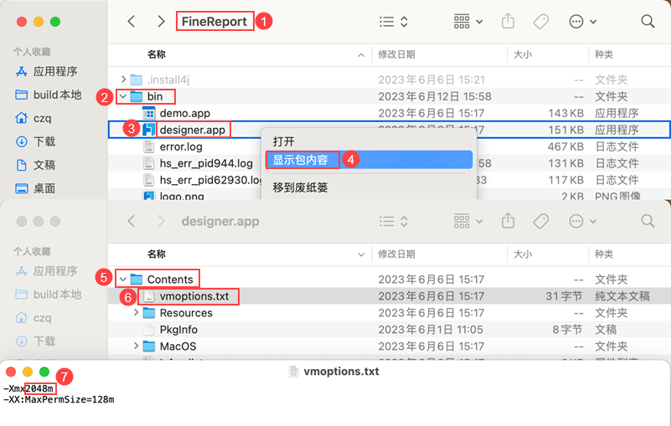Click vmoptions.txt document title icon

(x=293, y=372)
